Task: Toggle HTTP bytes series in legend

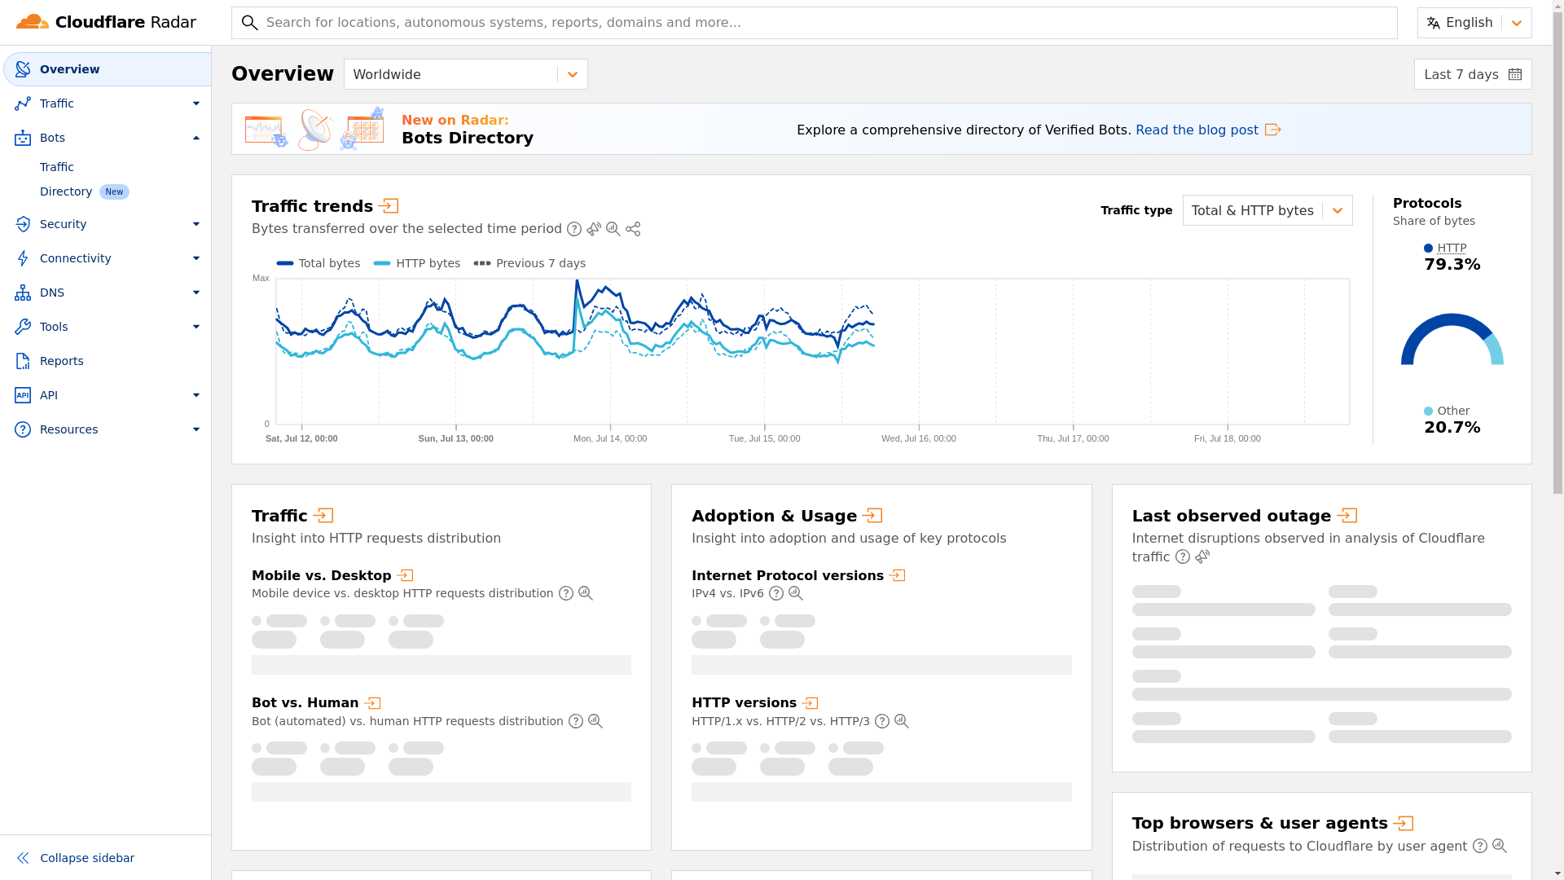Action: [417, 263]
